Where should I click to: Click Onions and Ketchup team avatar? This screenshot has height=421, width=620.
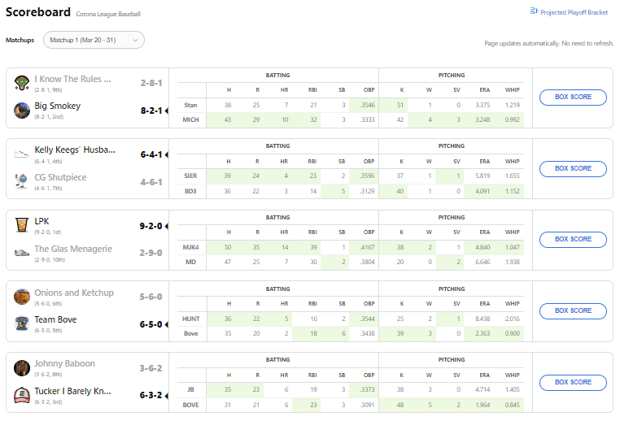(22, 297)
